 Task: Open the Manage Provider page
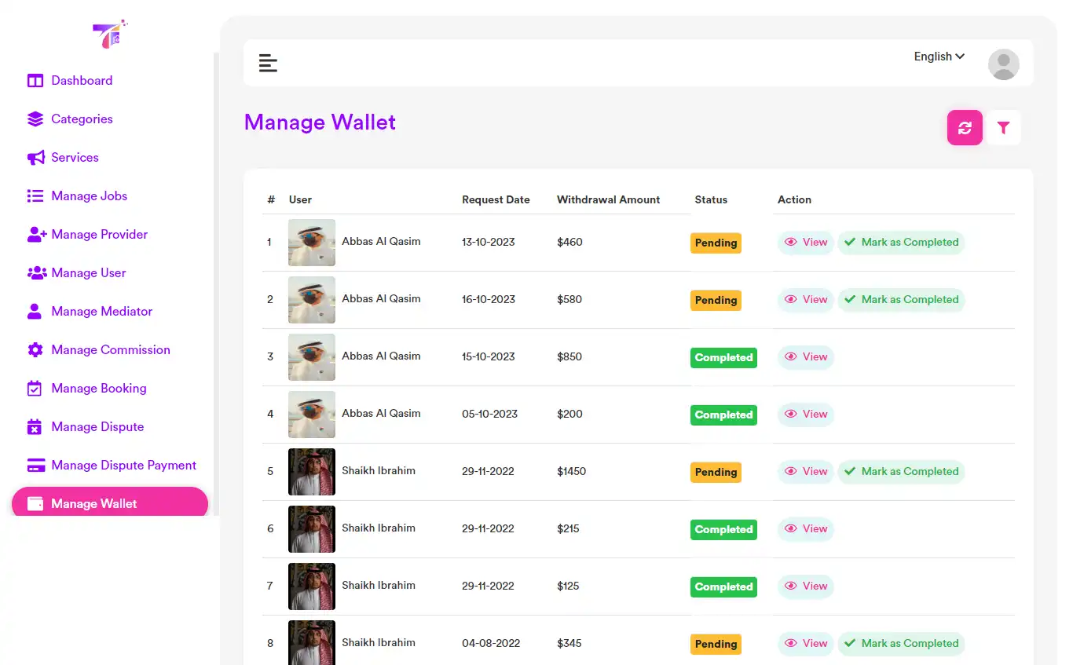coord(99,234)
